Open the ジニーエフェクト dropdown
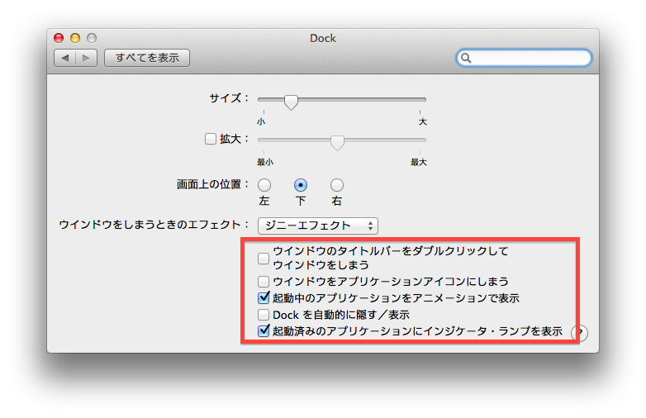This screenshot has height=418, width=646. pos(318,226)
